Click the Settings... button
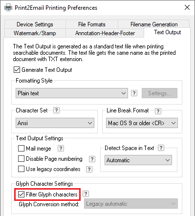Viewport: 195px width, 216px height. (159, 93)
